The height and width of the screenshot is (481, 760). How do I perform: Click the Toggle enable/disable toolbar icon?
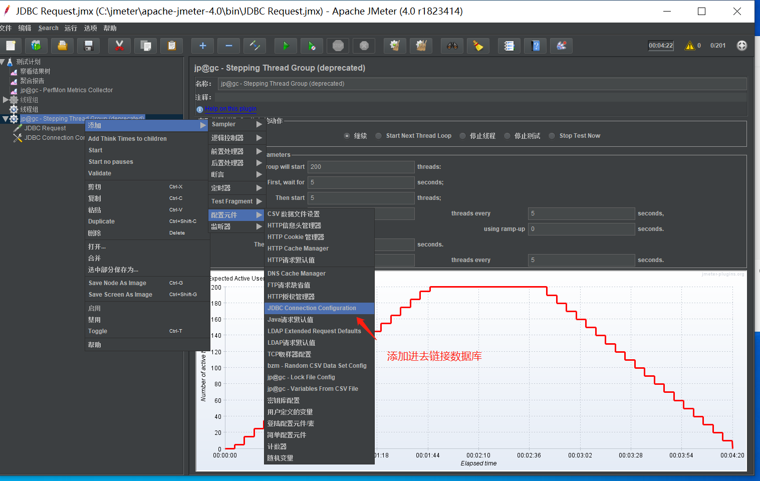coord(255,46)
